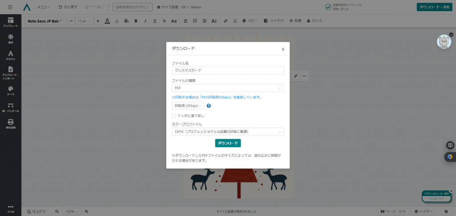The width and height of the screenshot is (456, 216).
Task: Toggle bold formatting
Action: point(136,21)
